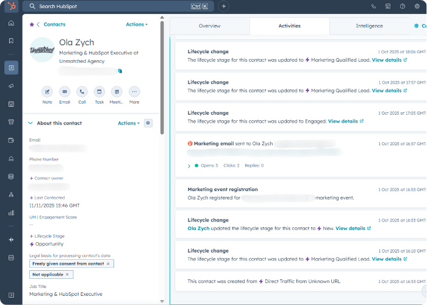This screenshot has height=305, width=427.
Task: Click the copy email icon
Action: pos(120,71)
